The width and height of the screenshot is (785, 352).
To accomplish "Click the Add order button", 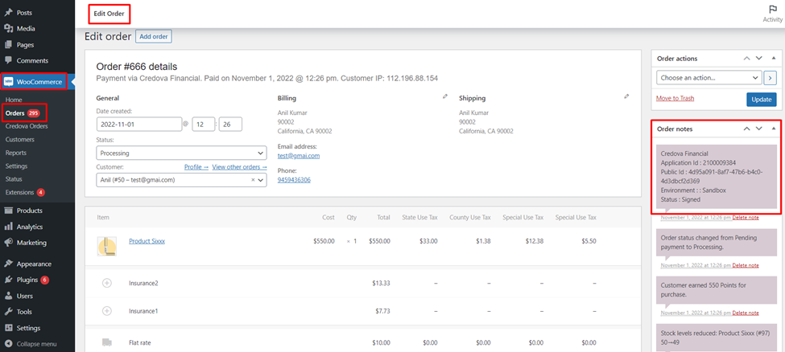I will [x=154, y=36].
